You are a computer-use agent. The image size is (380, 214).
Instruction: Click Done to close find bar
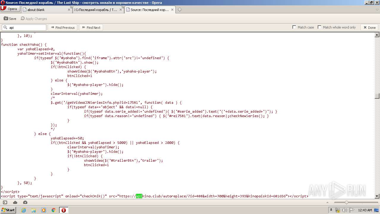coord(369,28)
